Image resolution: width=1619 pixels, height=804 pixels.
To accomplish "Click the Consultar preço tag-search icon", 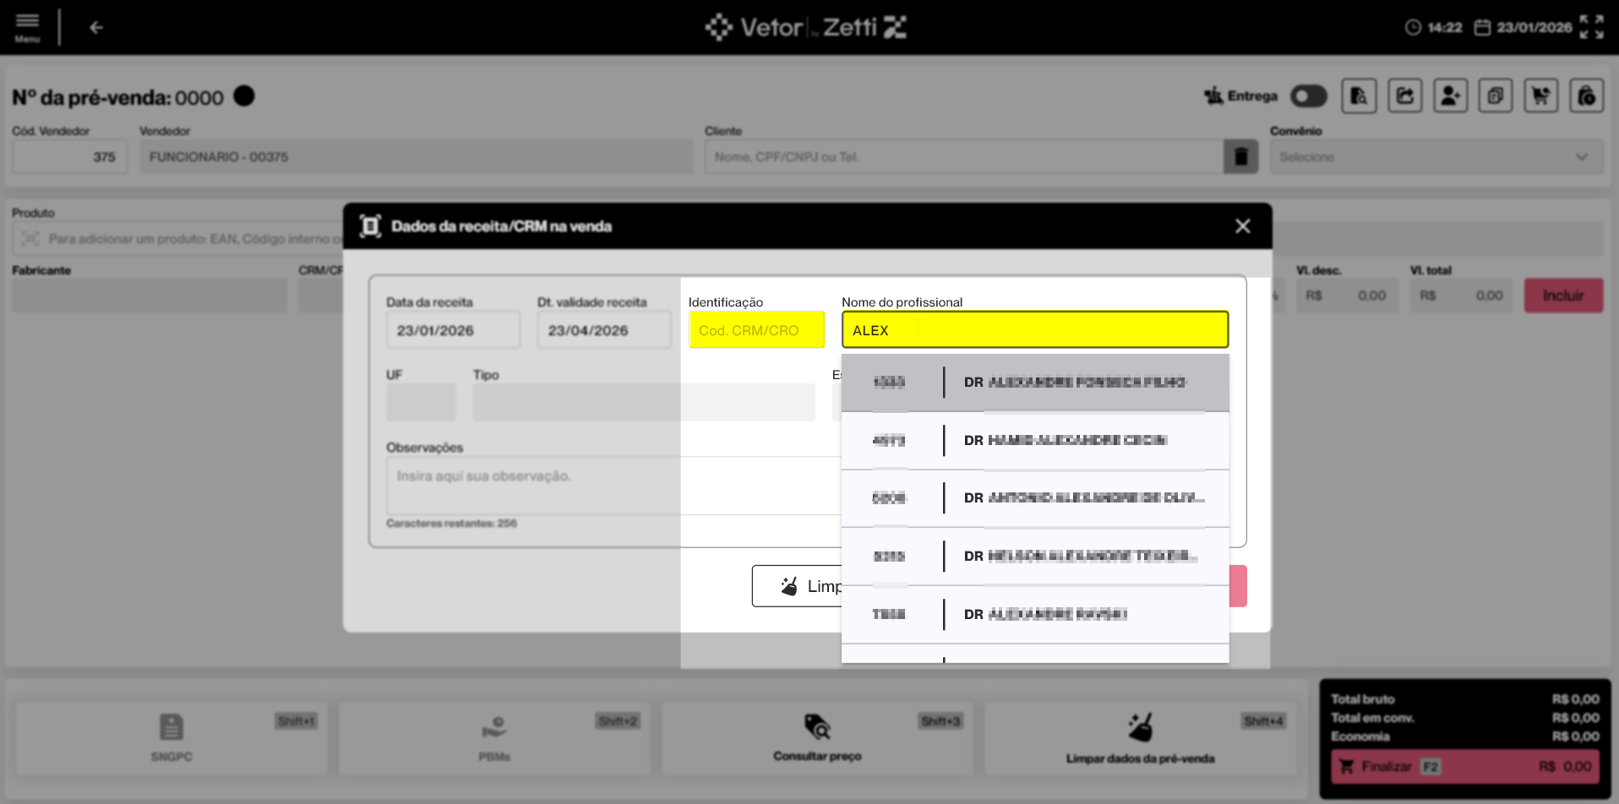I will pyautogui.click(x=817, y=726).
